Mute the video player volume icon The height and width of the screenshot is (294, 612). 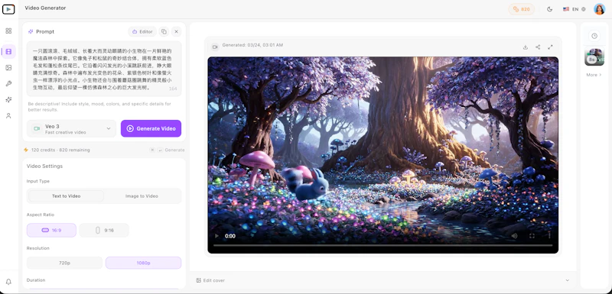(514, 236)
